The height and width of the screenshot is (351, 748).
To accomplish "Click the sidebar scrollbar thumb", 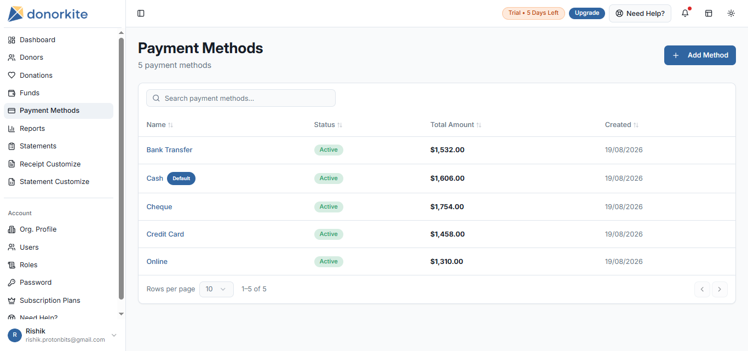I will click(122, 168).
